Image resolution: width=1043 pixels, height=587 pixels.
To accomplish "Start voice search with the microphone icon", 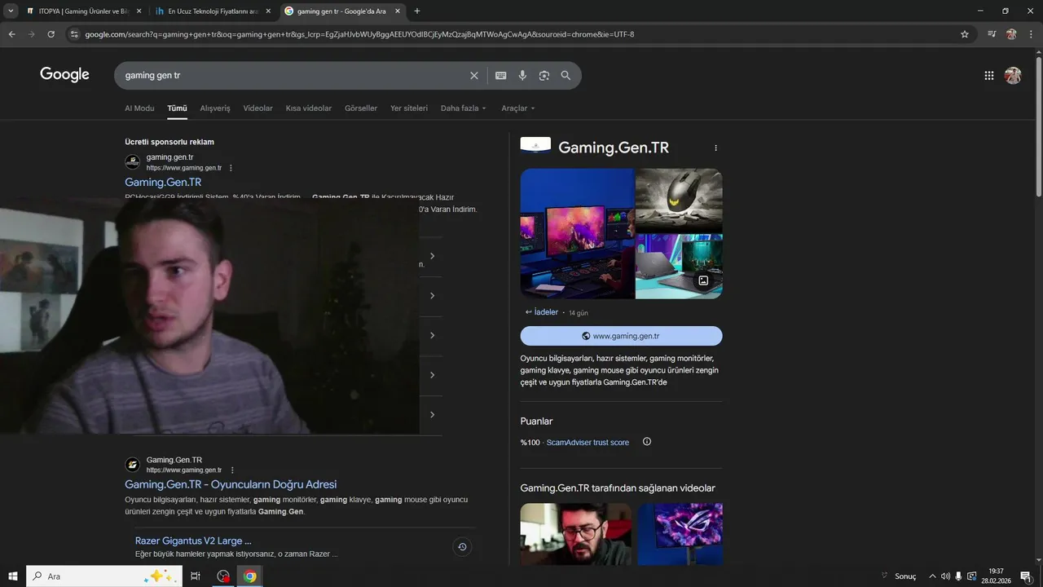I will pos(522,75).
